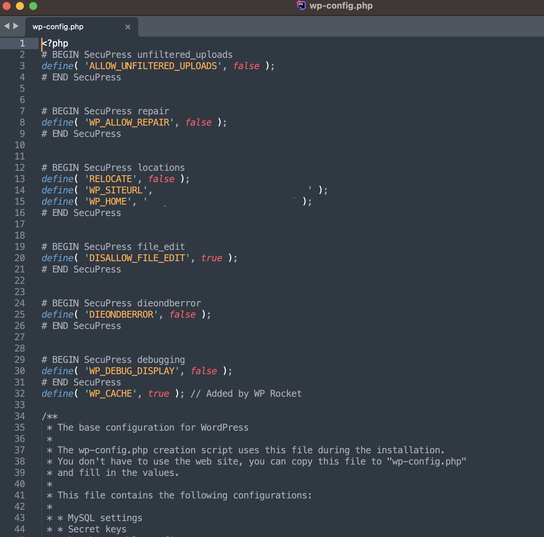Click the yellow minimize window button

click(20, 6)
